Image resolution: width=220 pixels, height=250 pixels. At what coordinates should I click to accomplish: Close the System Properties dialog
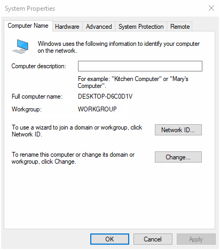211,8
